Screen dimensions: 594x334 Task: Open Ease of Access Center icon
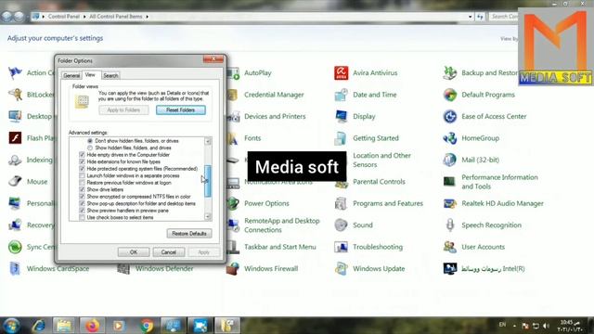pyautogui.click(x=450, y=116)
